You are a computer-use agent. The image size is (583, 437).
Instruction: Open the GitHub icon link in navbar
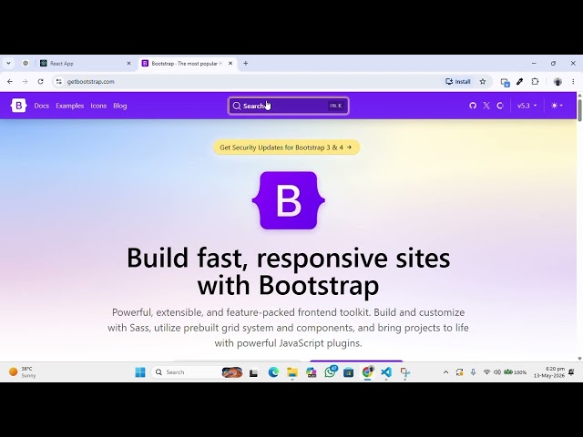[473, 106]
